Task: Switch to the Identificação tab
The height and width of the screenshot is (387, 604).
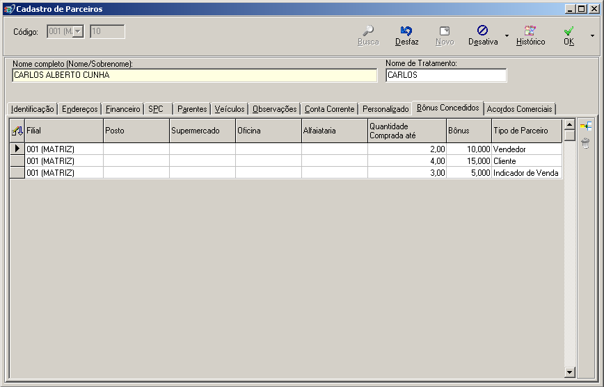Action: [x=33, y=109]
